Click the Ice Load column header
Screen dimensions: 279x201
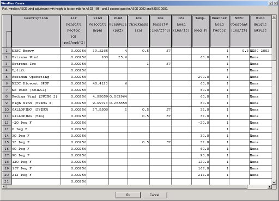(181, 31)
